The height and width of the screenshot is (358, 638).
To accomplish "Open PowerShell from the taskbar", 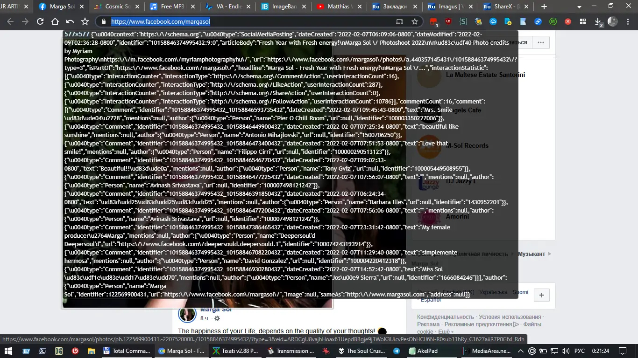I will pyautogui.click(x=43, y=351).
